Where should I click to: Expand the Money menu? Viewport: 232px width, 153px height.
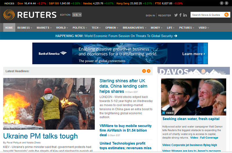coord(157,27)
